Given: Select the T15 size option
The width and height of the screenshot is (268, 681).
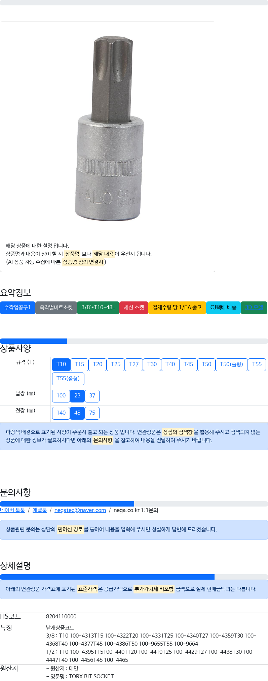Looking at the screenshot, I should click(79, 364).
